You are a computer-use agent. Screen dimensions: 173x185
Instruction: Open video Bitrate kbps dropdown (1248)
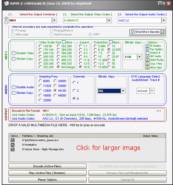[x=140, y=57]
